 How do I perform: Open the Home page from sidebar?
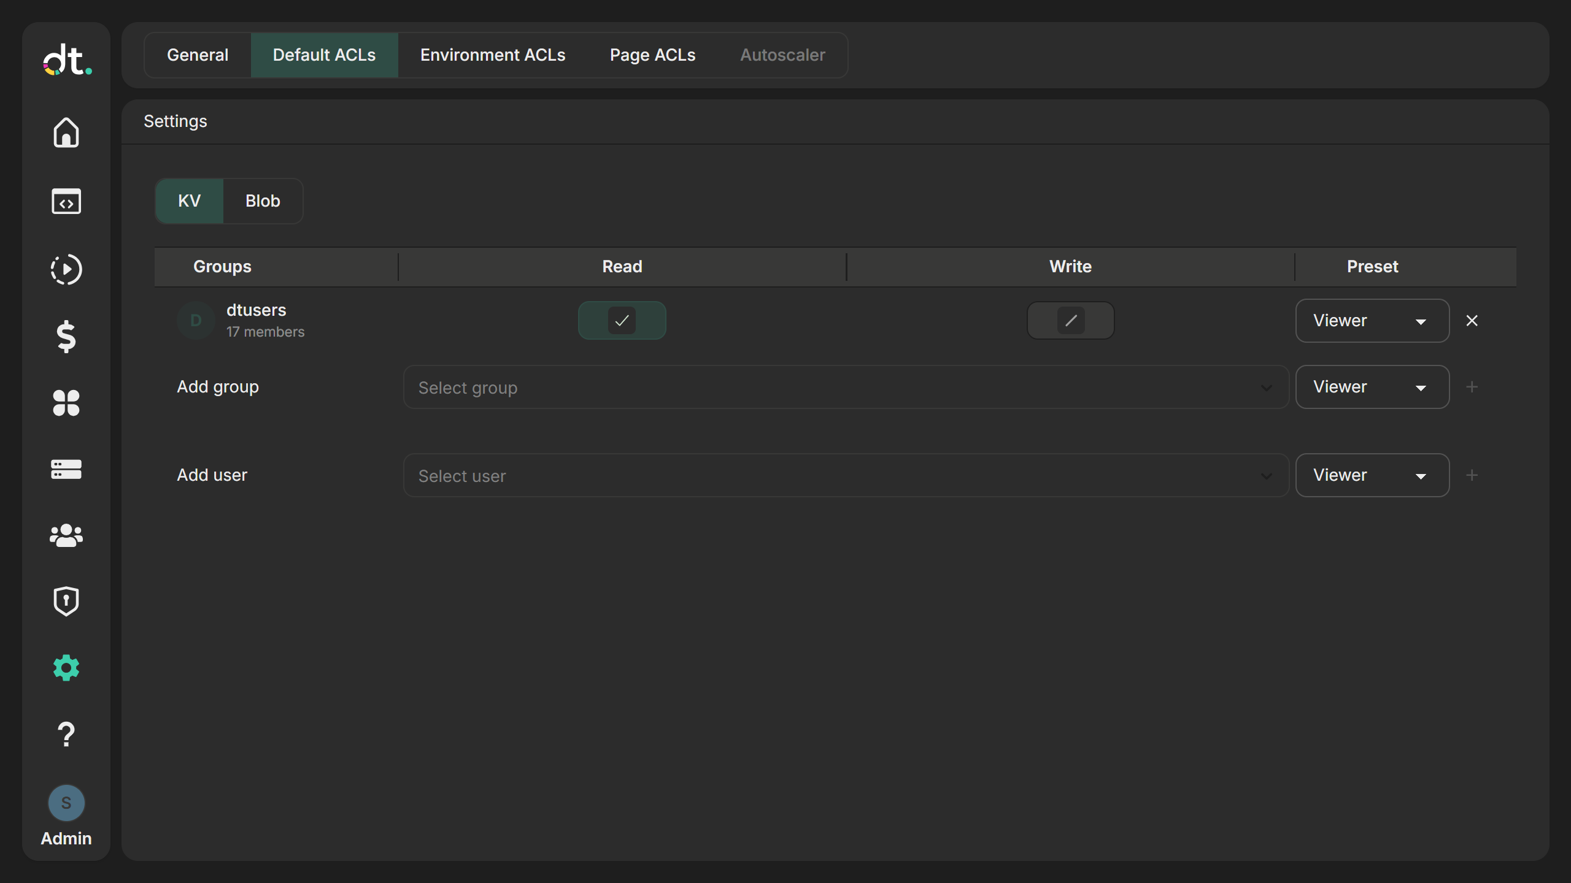coord(66,132)
